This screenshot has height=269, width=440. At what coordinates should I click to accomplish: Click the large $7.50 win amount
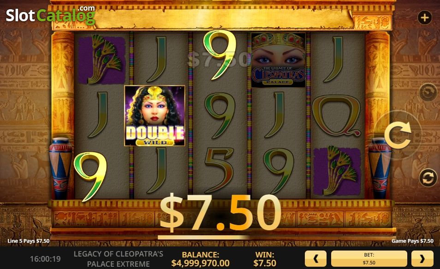(x=220, y=212)
